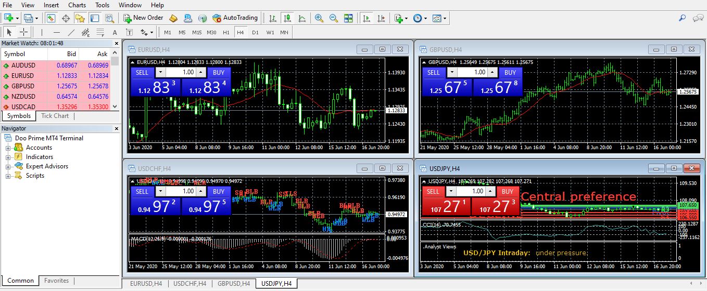Switch to the Tick Chart tab
Viewport: 707px width, 291px height.
(x=55, y=116)
